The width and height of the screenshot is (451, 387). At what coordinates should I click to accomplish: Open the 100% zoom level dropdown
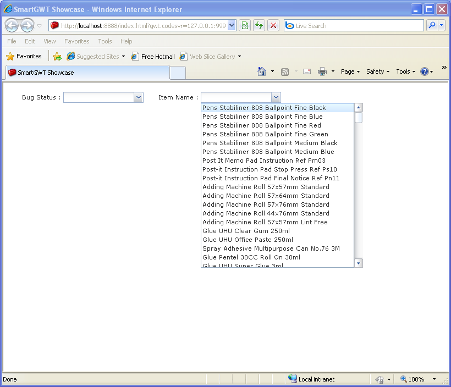[435, 379]
